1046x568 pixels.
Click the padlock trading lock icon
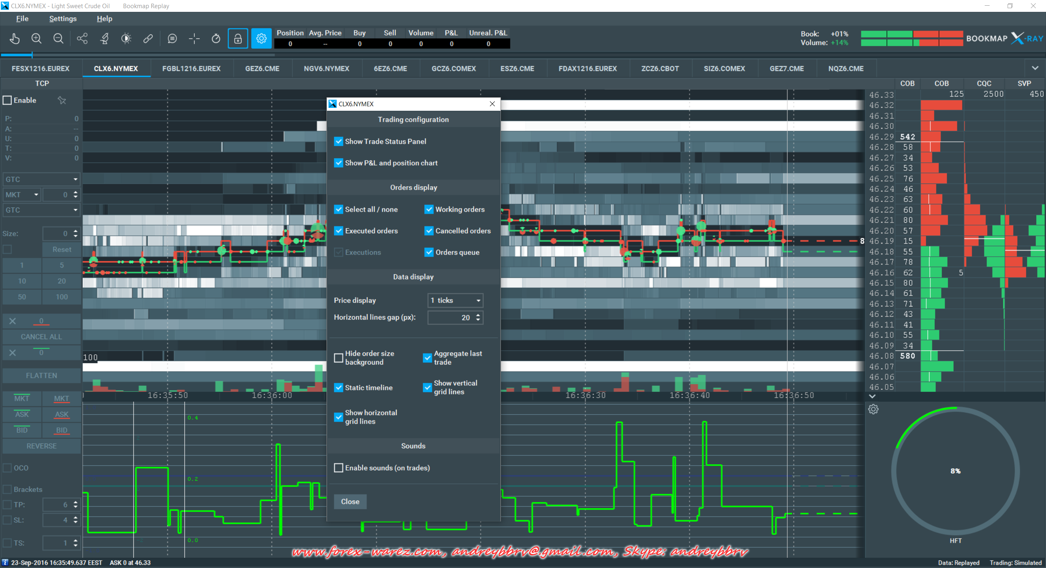[x=238, y=38]
